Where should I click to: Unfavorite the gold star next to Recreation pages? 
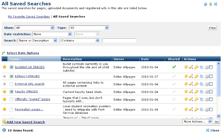point(5,109)
